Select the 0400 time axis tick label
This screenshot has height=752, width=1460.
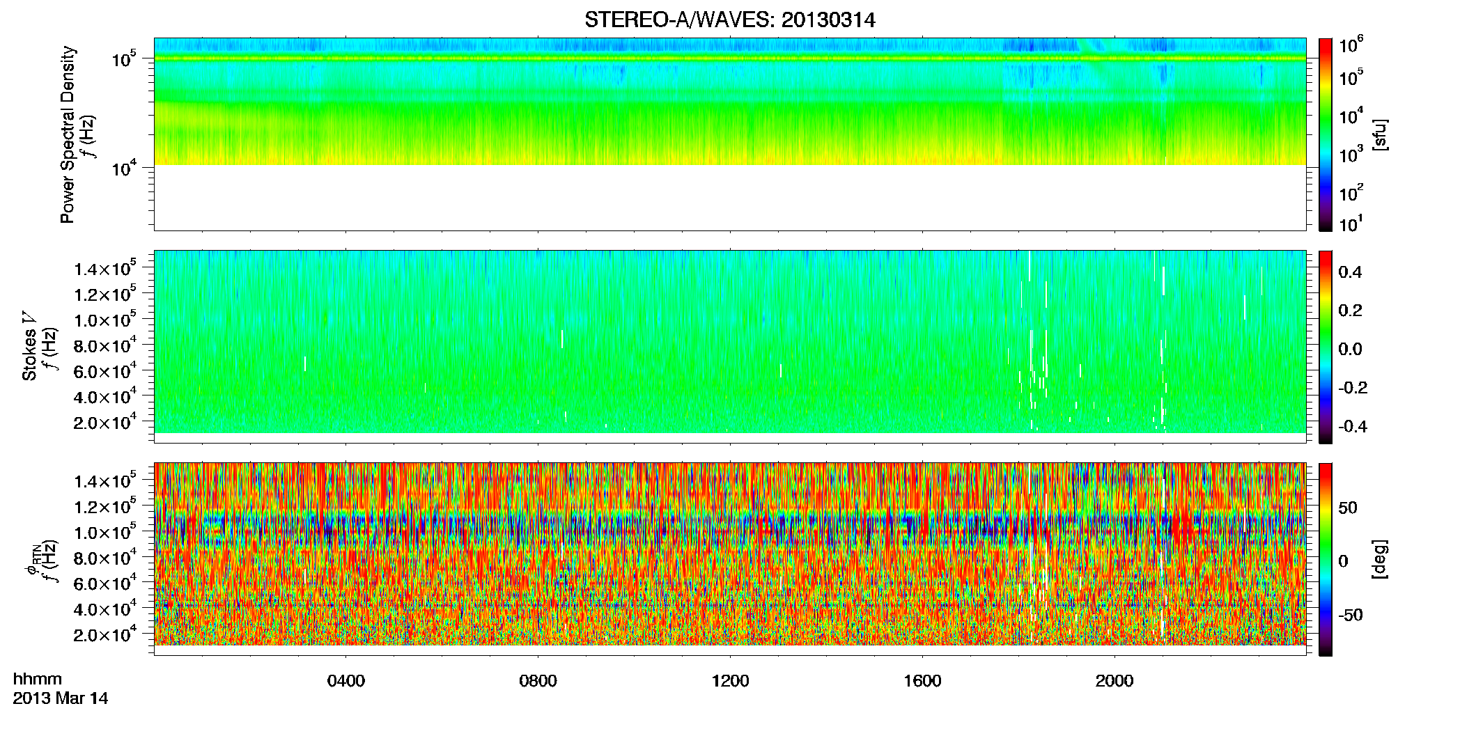[x=346, y=681]
